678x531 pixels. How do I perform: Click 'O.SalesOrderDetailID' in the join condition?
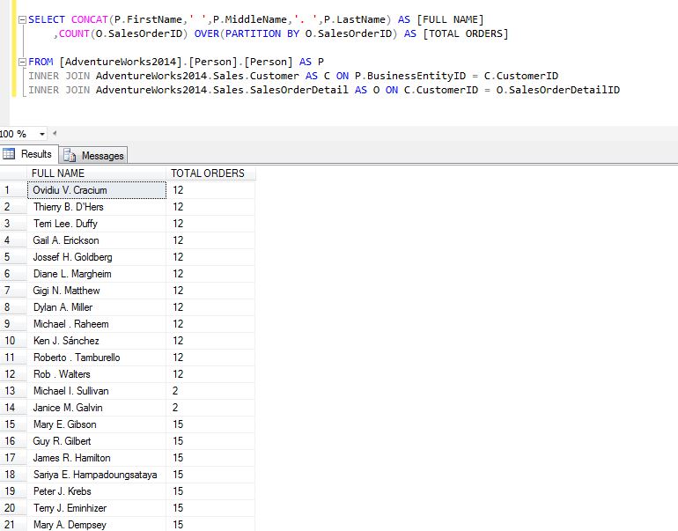[557, 90]
